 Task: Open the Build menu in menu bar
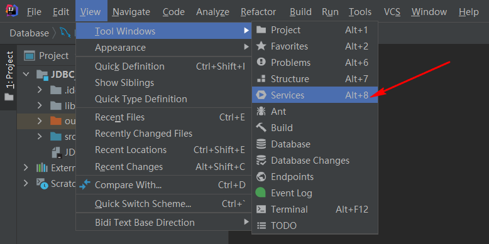coord(300,12)
